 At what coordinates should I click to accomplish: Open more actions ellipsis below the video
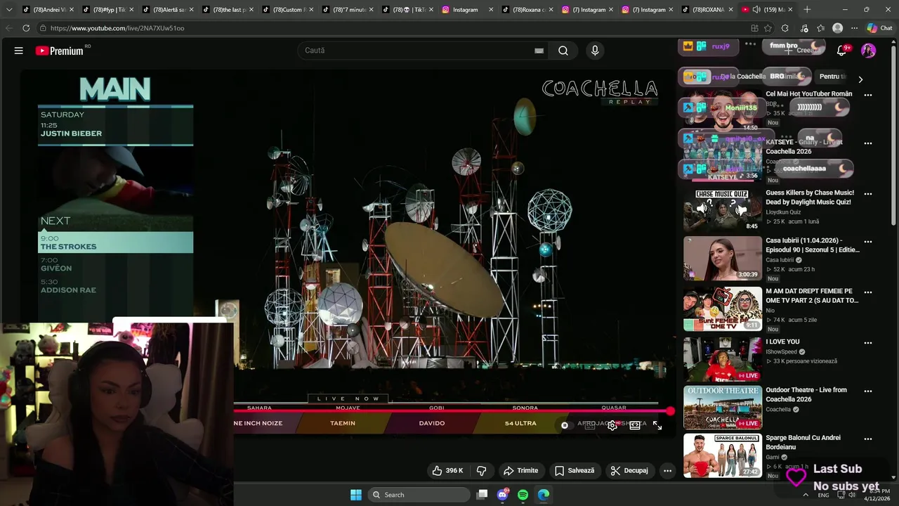pyautogui.click(x=667, y=471)
